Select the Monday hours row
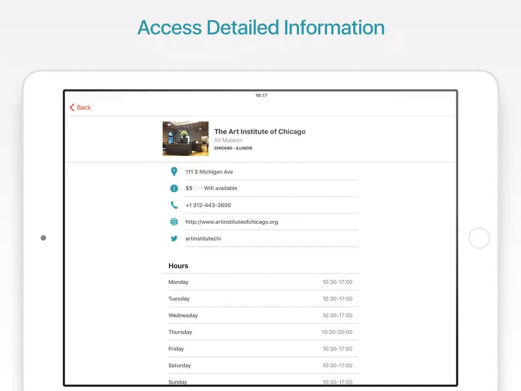Screen dimensions: 521x391 260,282
